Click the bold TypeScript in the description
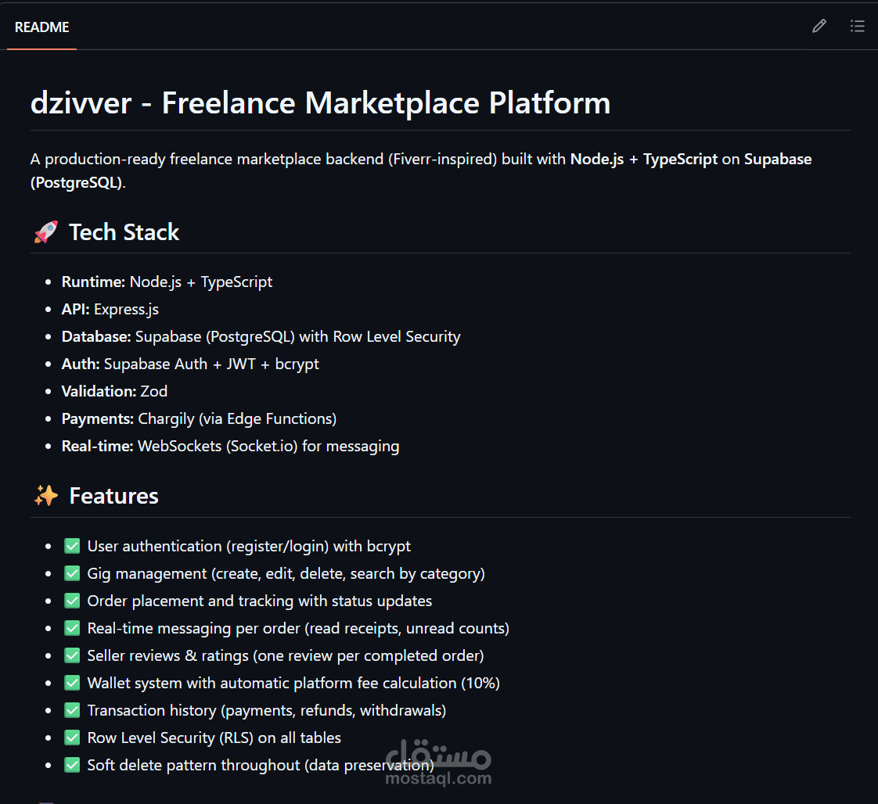 [x=680, y=160]
